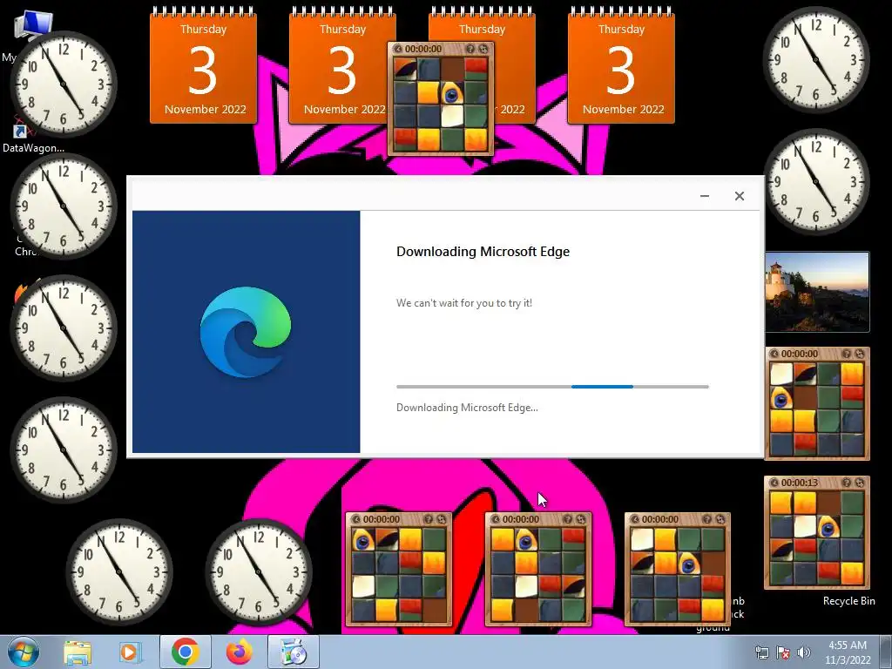Shuffle icon on puzzle below lighthouse slideshow
Image resolution: width=892 pixels, height=669 pixels.
pos(860,354)
